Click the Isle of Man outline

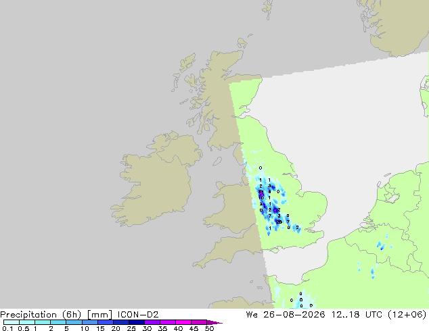217,161
